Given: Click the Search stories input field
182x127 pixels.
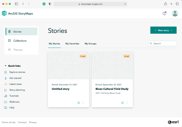Looking at the screenshot, I should 164,43.
